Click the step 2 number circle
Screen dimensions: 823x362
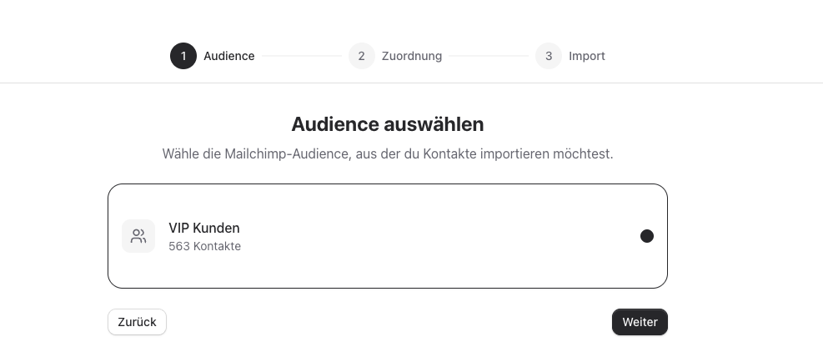point(361,57)
